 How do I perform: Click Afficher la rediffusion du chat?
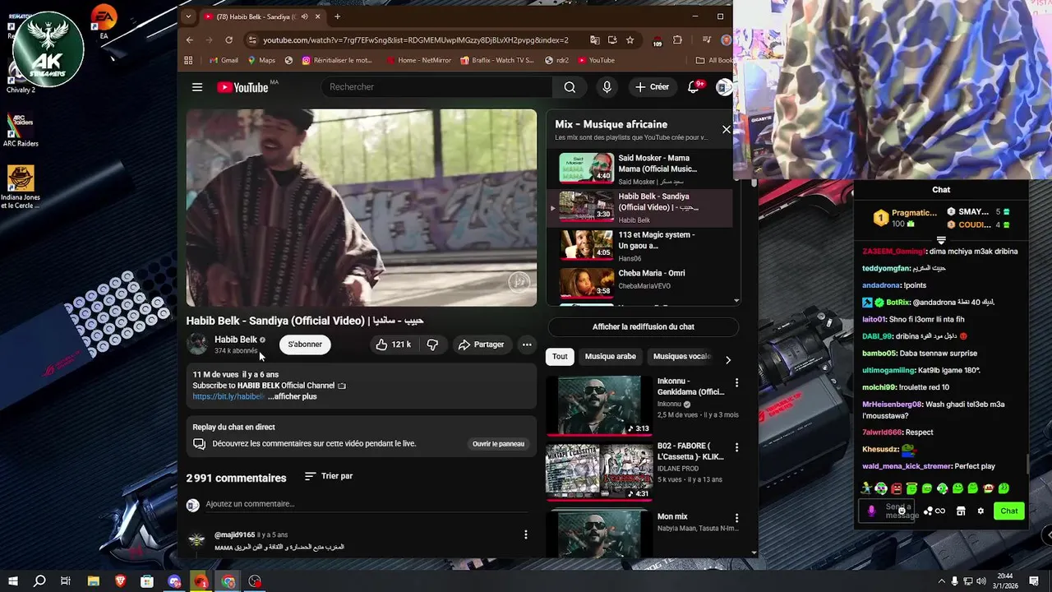[x=644, y=326]
